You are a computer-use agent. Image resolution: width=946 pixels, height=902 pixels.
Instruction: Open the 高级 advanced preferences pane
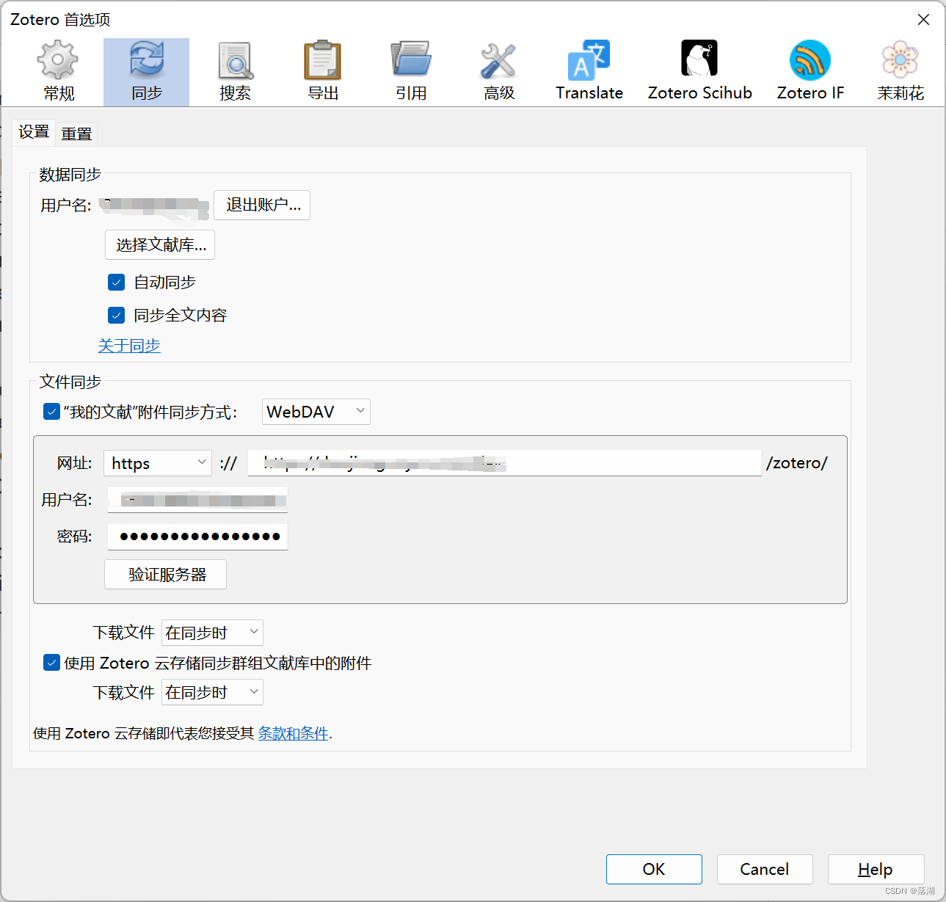[499, 72]
